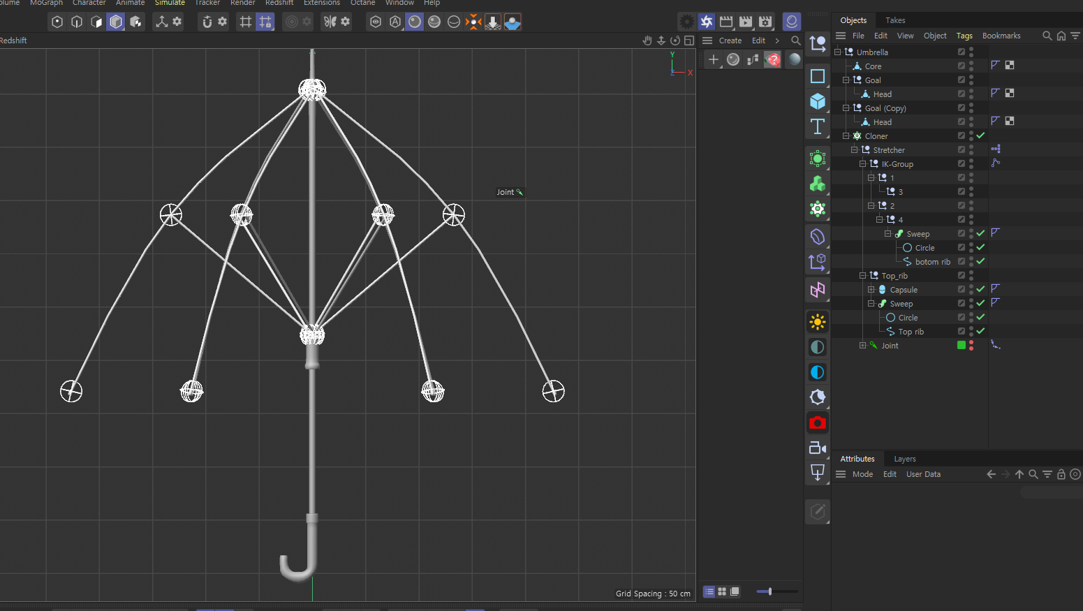This screenshot has height=611, width=1083.
Task: Toggle the bottom rib Sweep enable checkmark
Action: click(x=980, y=233)
